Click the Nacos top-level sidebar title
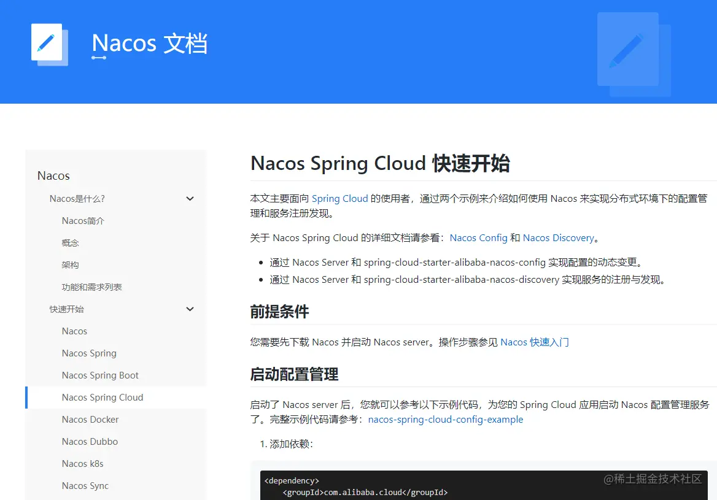 (x=53, y=176)
